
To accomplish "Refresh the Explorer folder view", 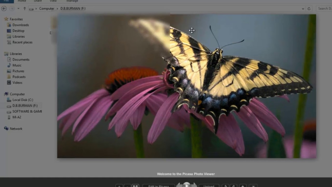I will pyautogui.click(x=309, y=9).
